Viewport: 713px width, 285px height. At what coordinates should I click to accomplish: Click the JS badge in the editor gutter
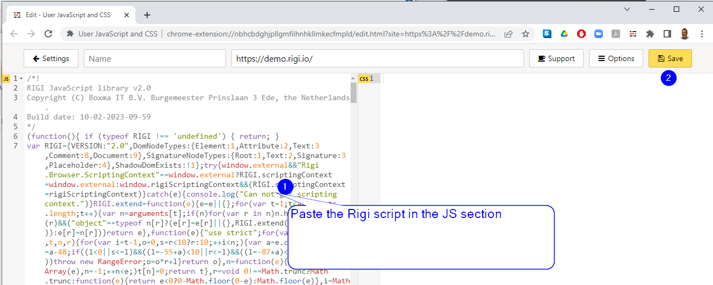point(6,79)
